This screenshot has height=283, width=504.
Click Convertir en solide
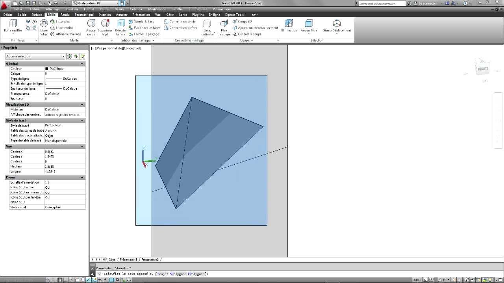click(x=180, y=22)
